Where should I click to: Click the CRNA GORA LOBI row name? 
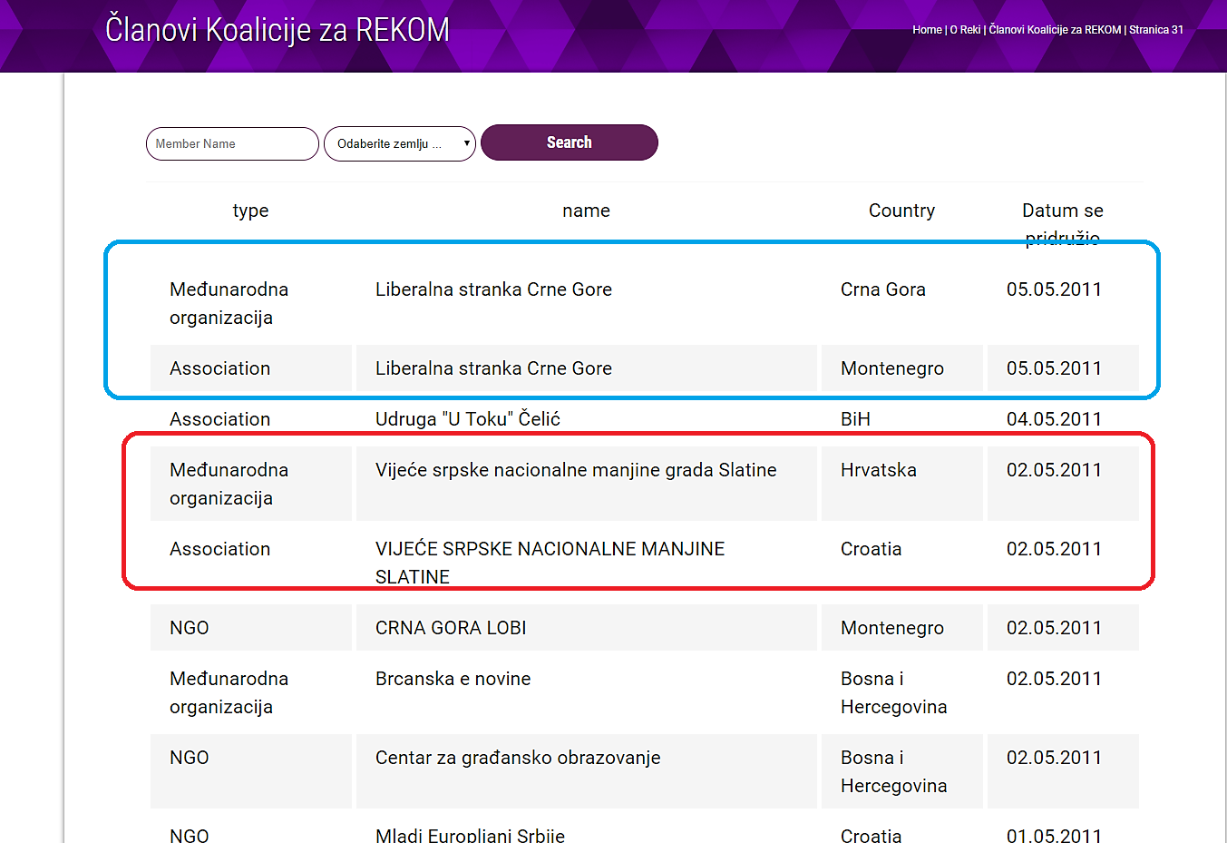(451, 628)
